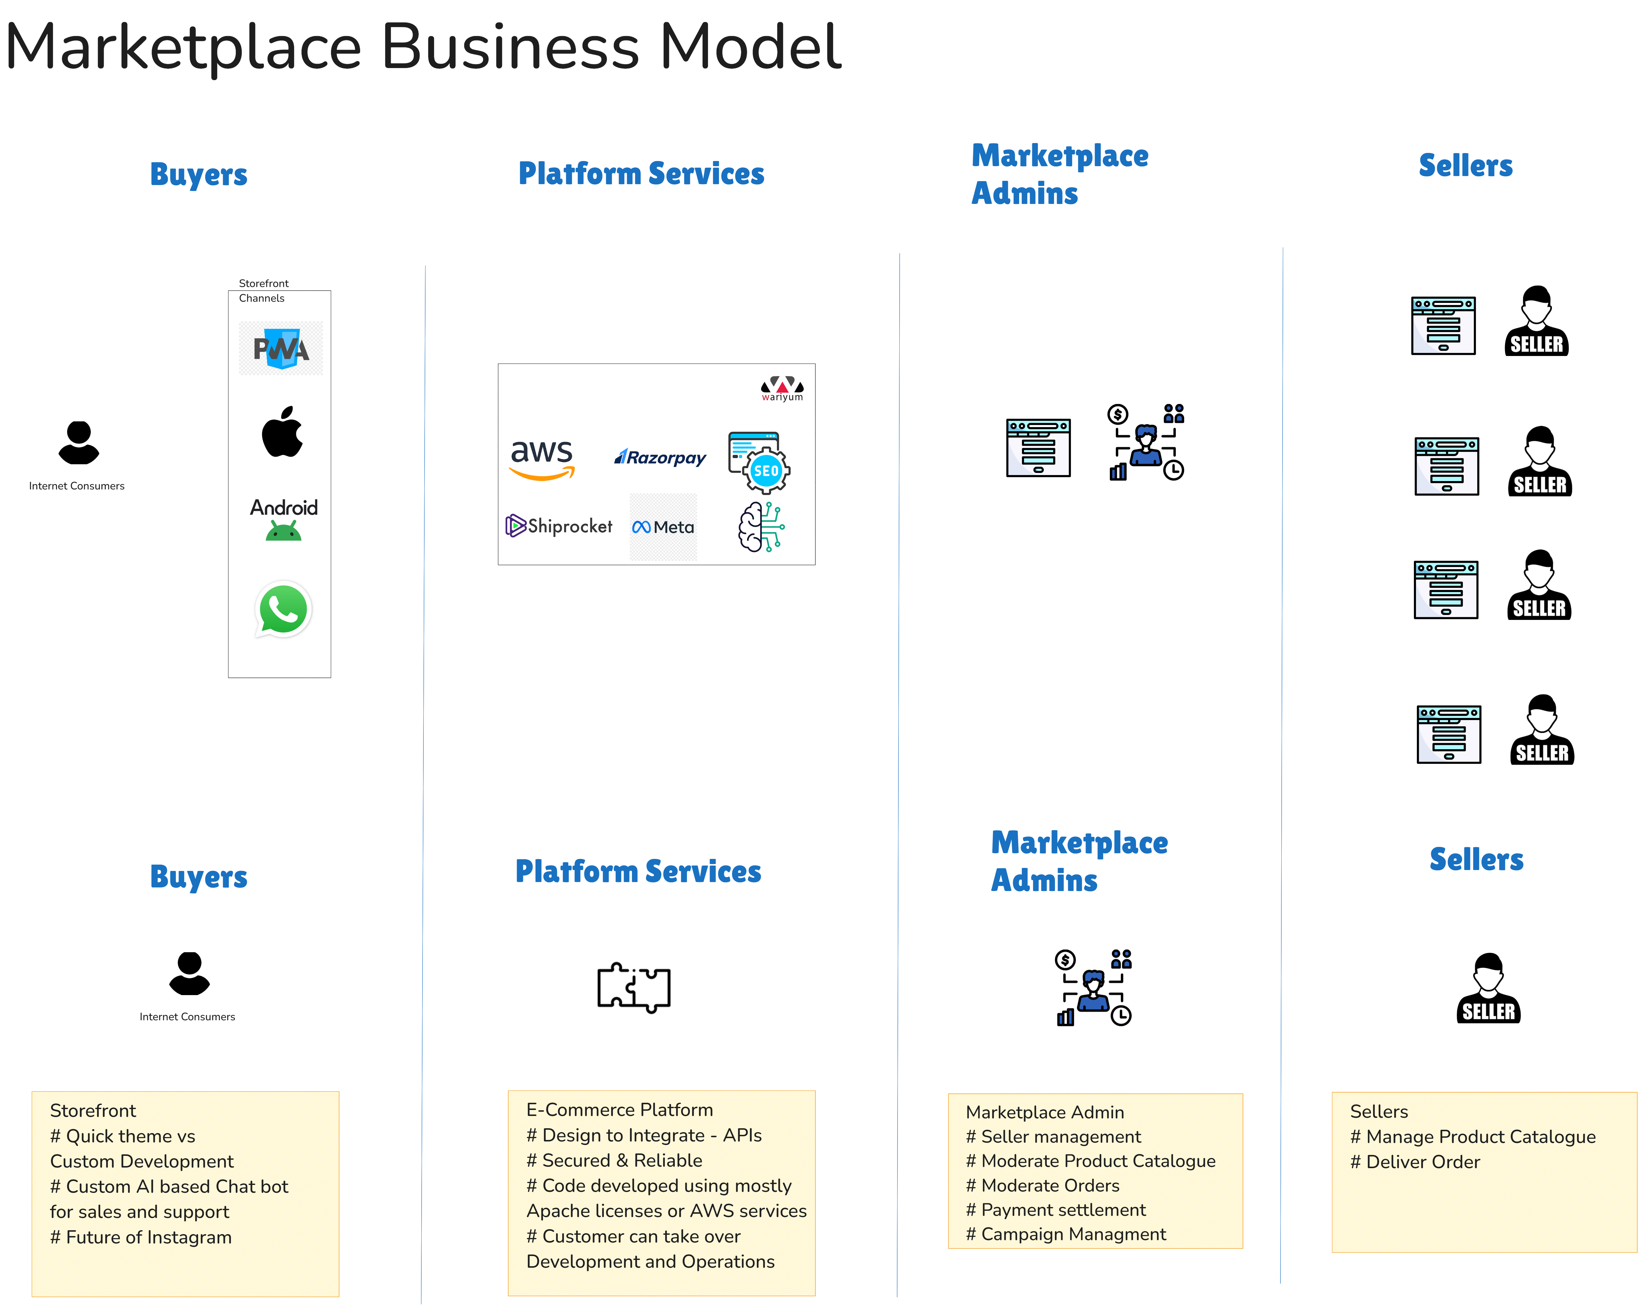Select the top Marketplace Admins heading
The width and height of the screenshot is (1640, 1307).
coord(1060,174)
